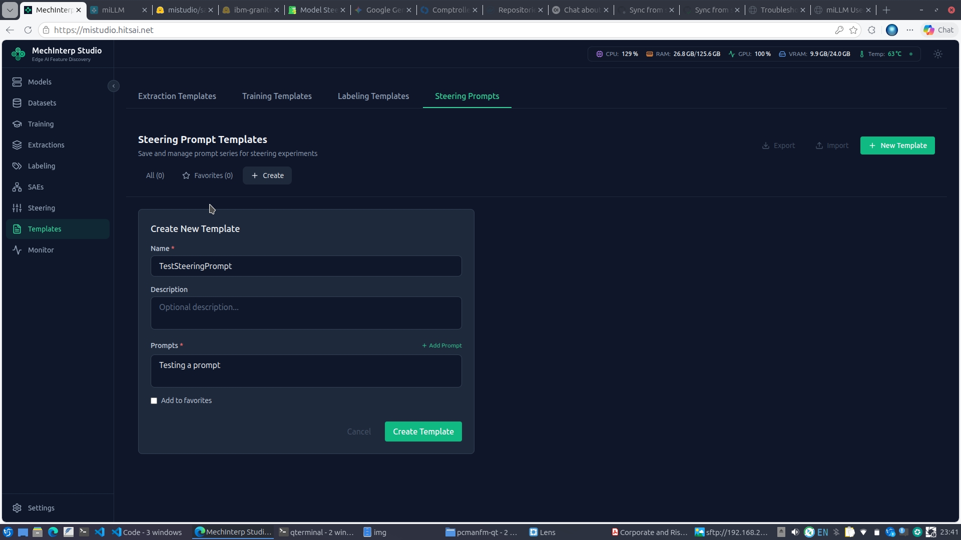The image size is (961, 540).
Task: Reload the page in the browser
Action: point(28,30)
